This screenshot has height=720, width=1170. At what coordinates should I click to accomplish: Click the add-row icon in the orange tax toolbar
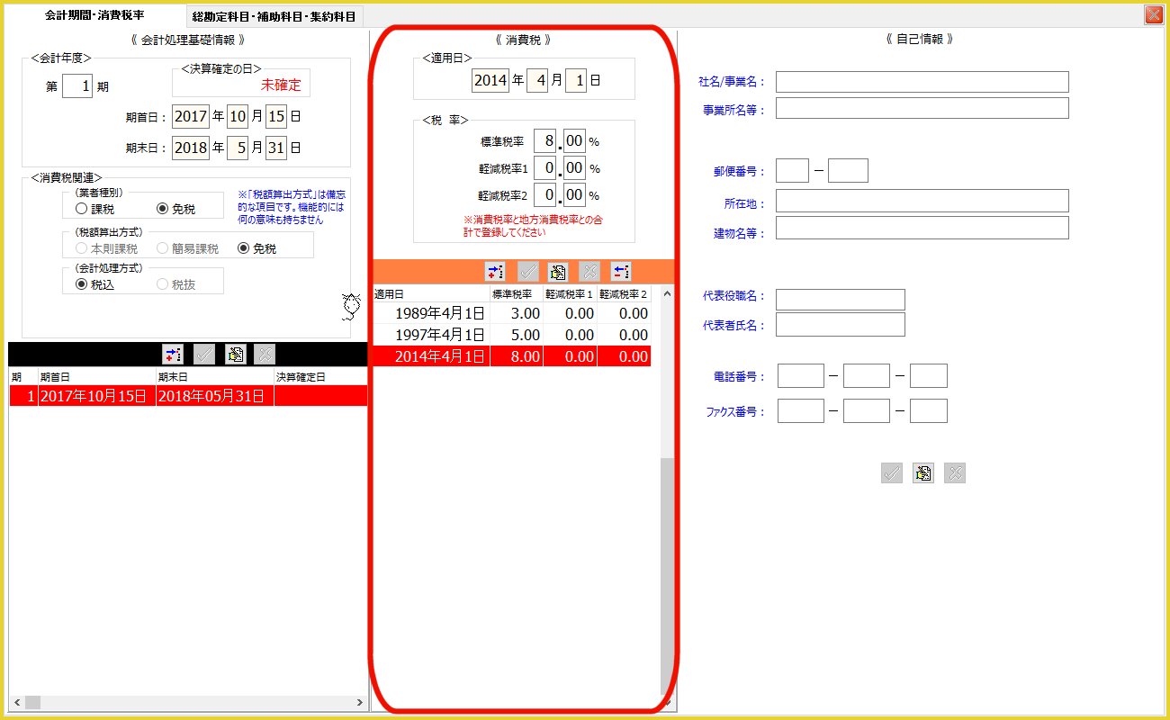[x=494, y=272]
